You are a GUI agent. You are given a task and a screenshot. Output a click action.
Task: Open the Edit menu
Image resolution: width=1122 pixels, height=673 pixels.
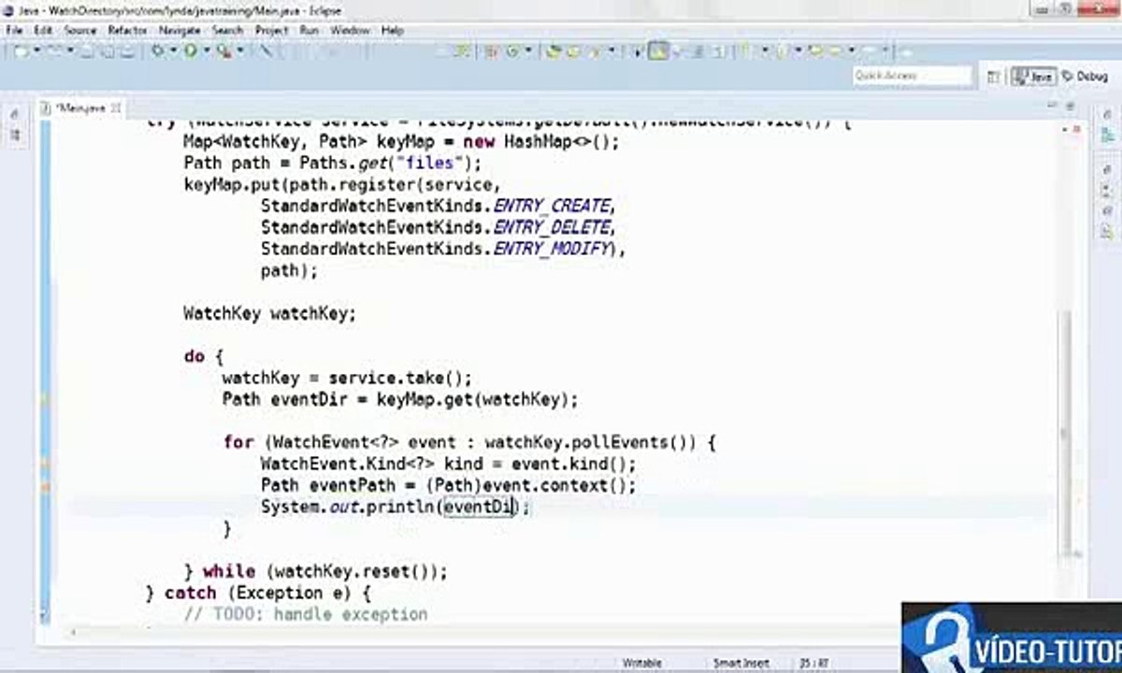point(43,30)
